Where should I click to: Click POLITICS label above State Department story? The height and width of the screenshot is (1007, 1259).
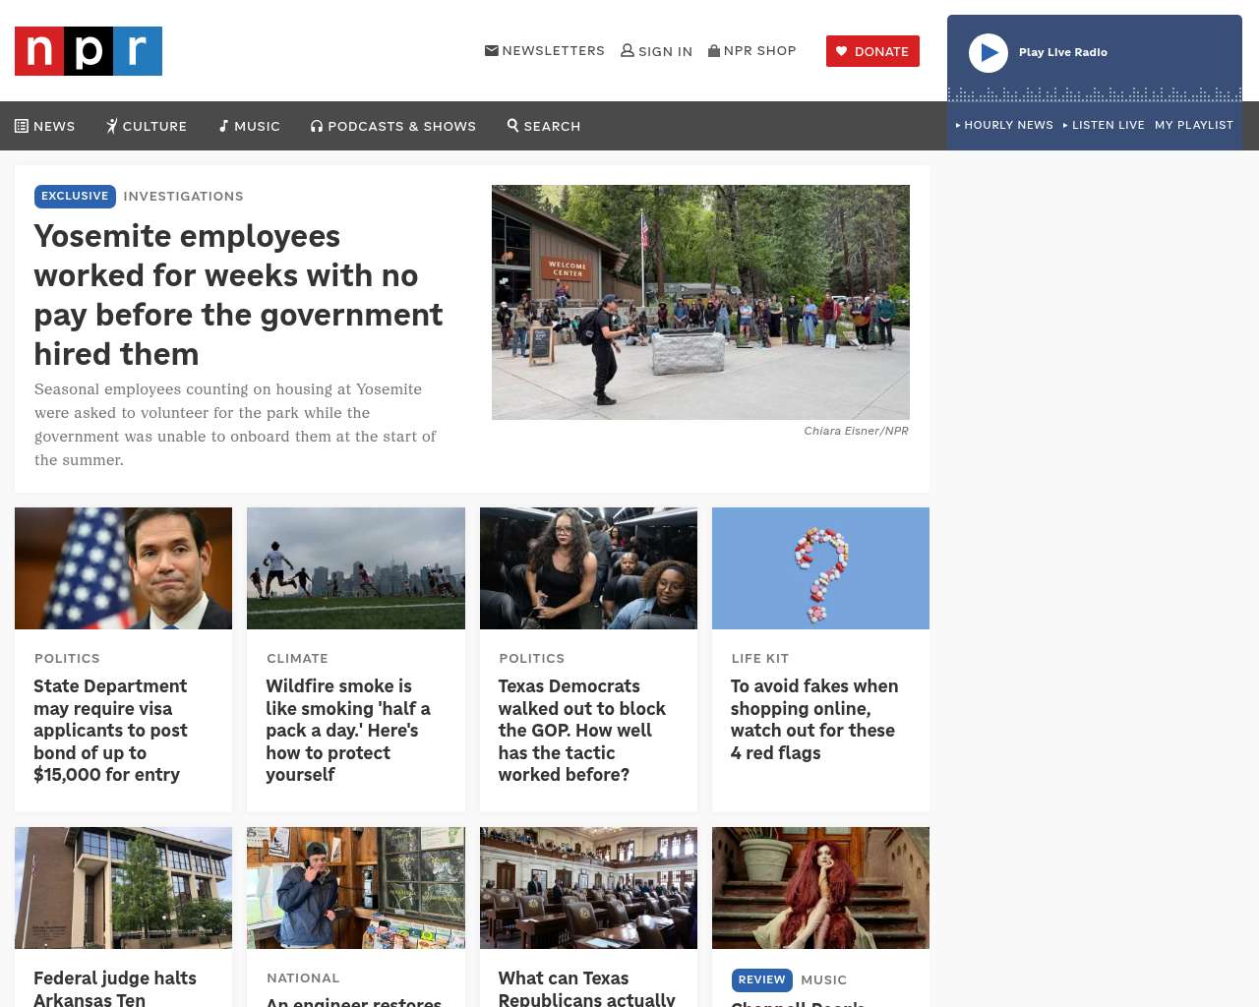coord(67,659)
